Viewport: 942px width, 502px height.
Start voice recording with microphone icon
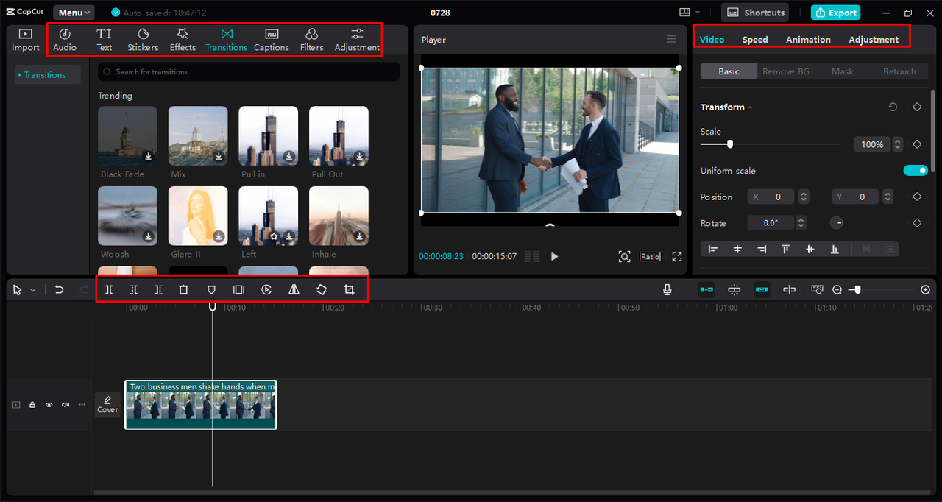pyautogui.click(x=667, y=290)
